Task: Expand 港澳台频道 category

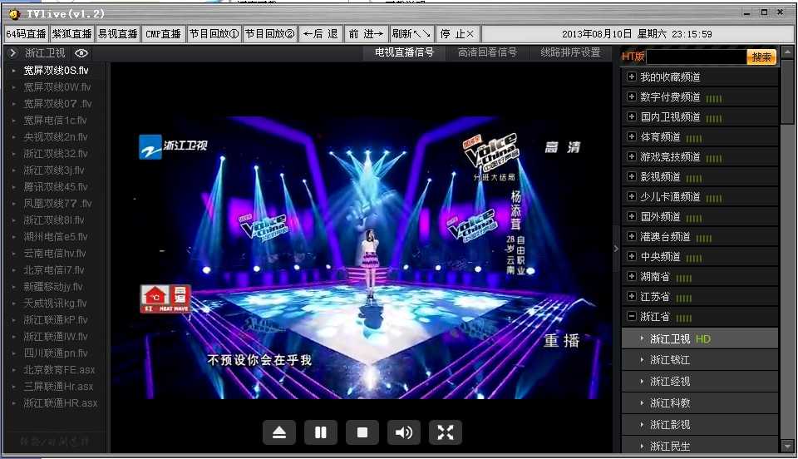Action: pyautogui.click(x=700, y=237)
